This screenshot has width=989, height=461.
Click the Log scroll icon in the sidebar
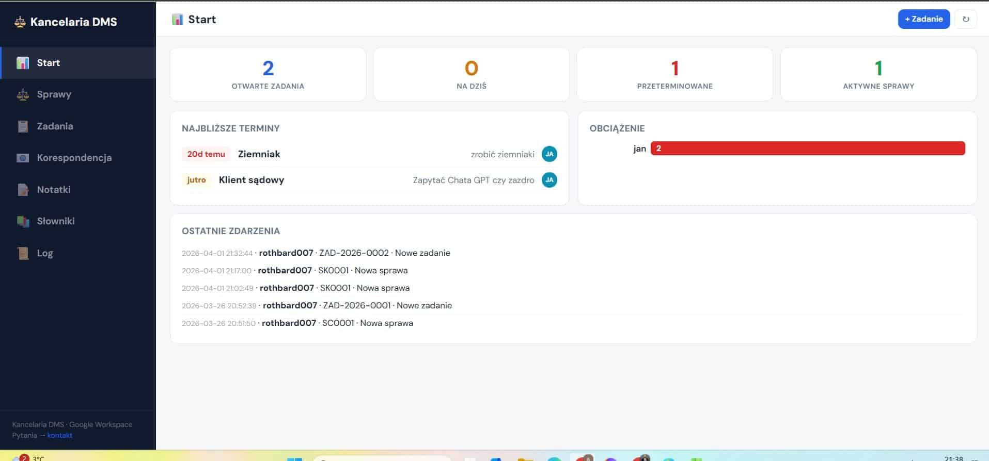click(x=23, y=253)
